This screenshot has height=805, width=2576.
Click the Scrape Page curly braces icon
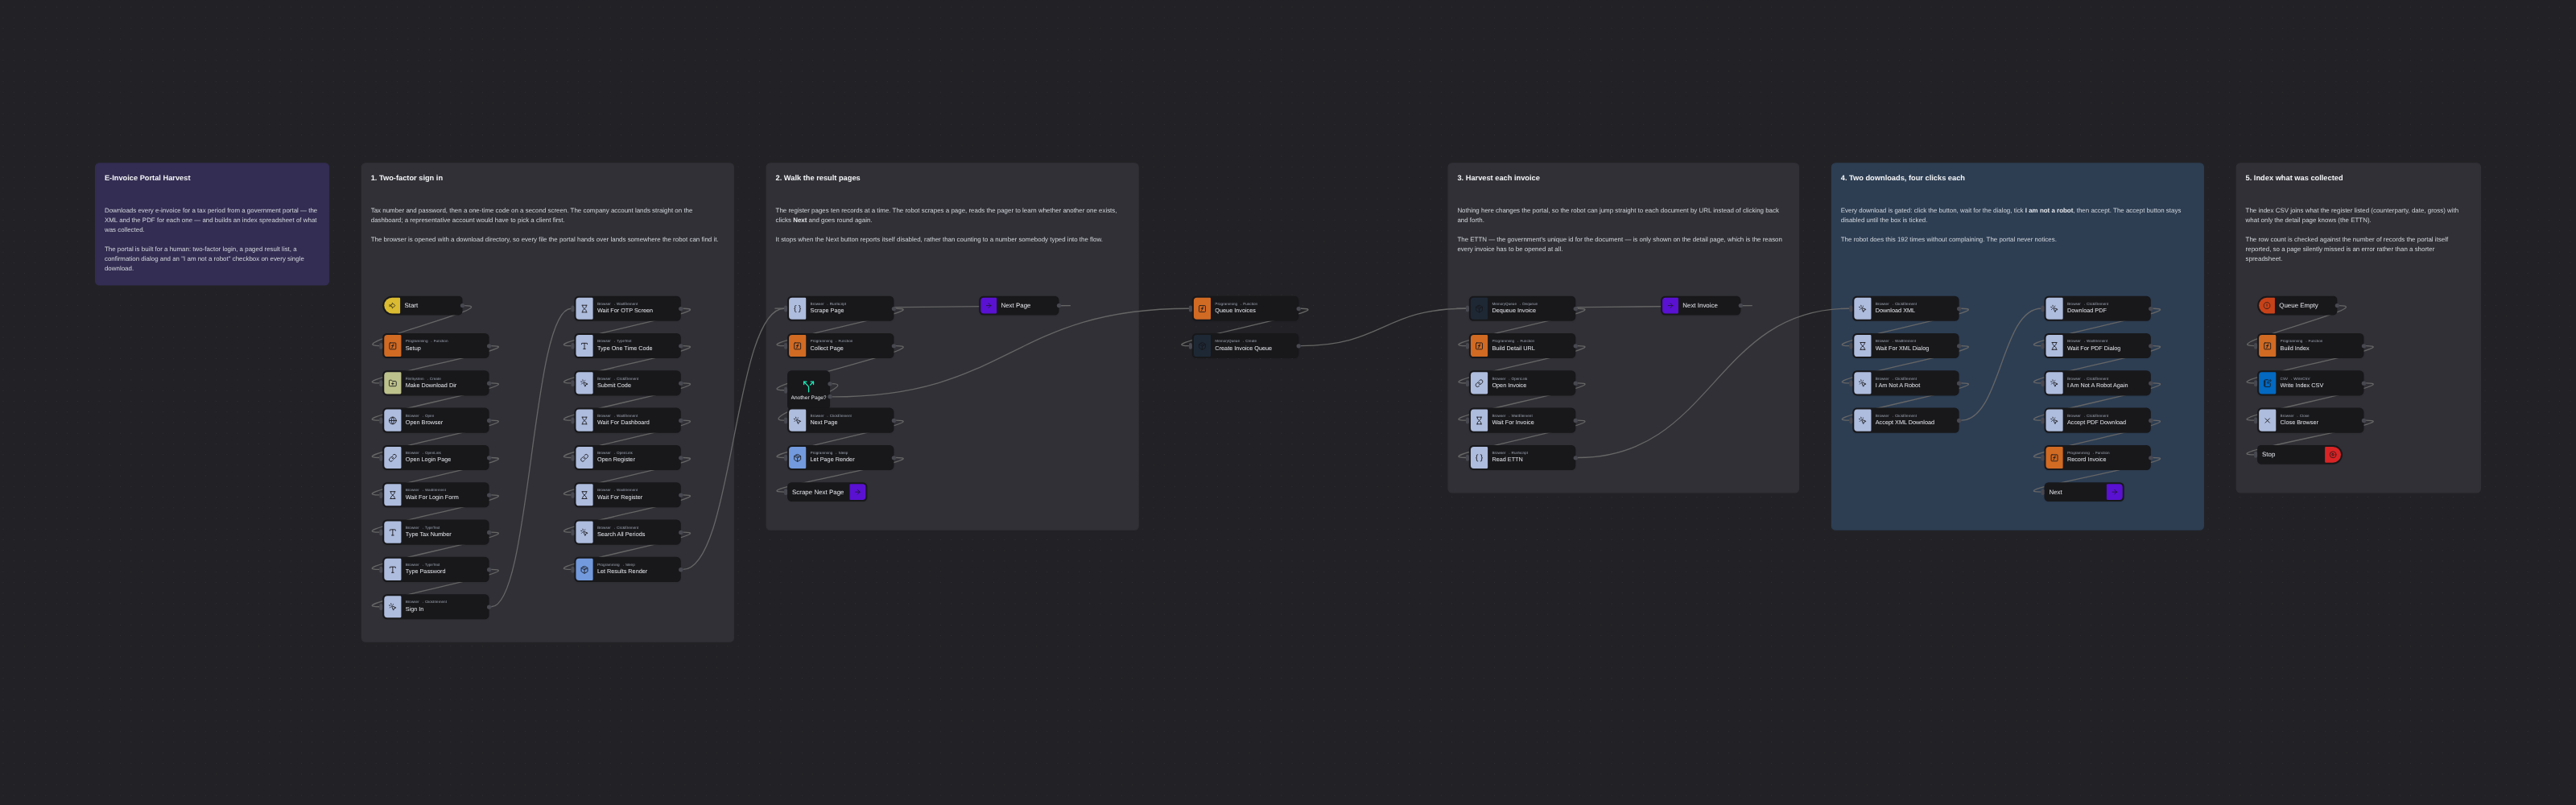797,308
